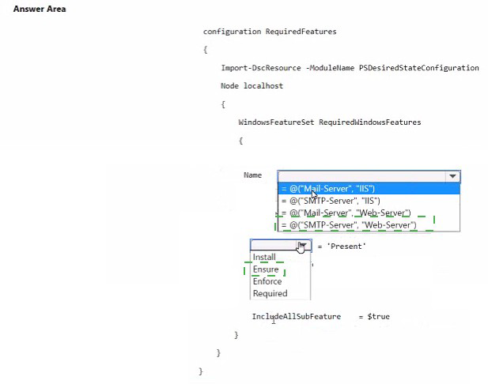Expand the property dropdown arrow before 'Present'
Screen dimensions: 488x384
coord(304,246)
